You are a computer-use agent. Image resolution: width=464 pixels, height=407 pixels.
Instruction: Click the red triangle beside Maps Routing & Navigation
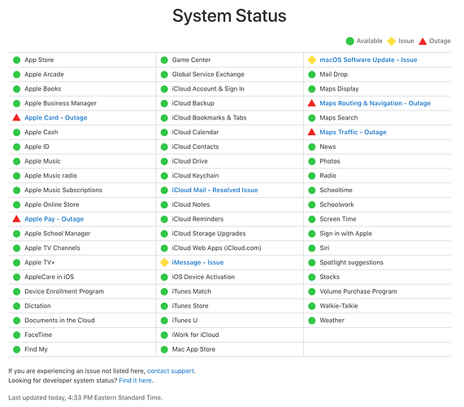point(312,103)
